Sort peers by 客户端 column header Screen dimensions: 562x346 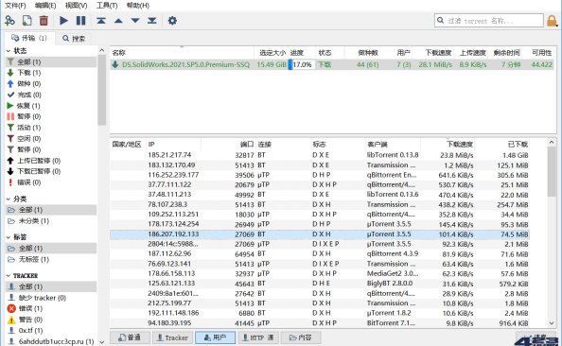tap(393, 145)
